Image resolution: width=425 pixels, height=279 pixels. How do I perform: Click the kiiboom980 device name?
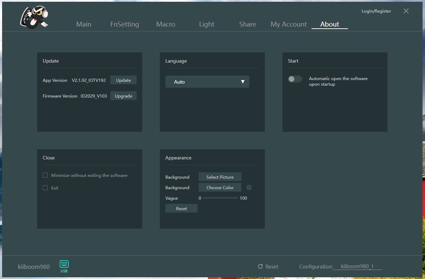34,267
